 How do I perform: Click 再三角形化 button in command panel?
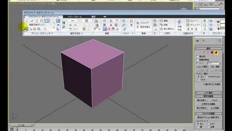(202, 108)
